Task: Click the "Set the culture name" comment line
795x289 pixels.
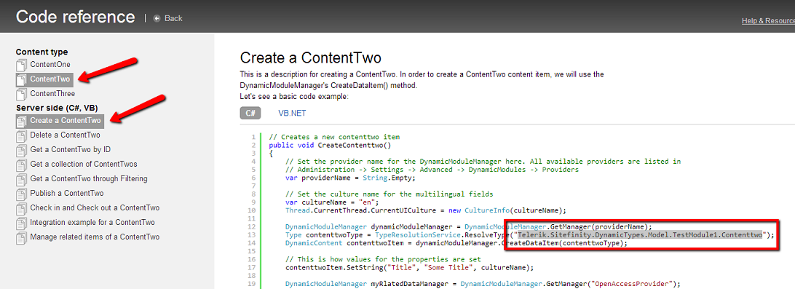Action: [389, 194]
